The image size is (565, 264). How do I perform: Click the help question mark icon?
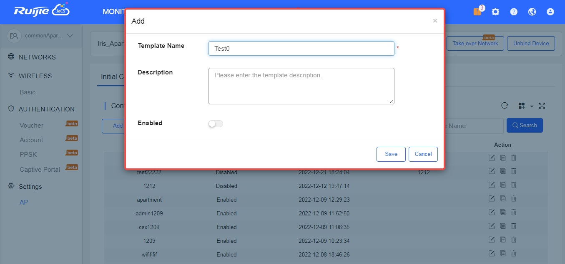[514, 12]
